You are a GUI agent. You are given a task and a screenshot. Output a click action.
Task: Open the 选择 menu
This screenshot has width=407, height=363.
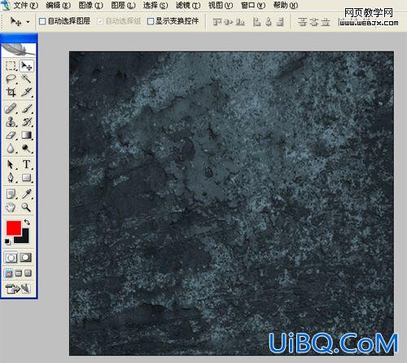pyautogui.click(x=155, y=5)
